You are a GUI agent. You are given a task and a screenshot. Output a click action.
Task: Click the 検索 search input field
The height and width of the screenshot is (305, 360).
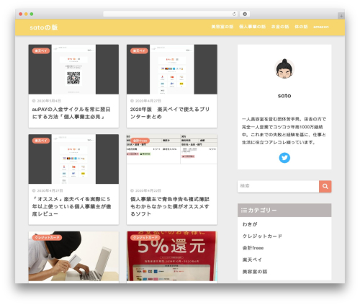(x=278, y=186)
